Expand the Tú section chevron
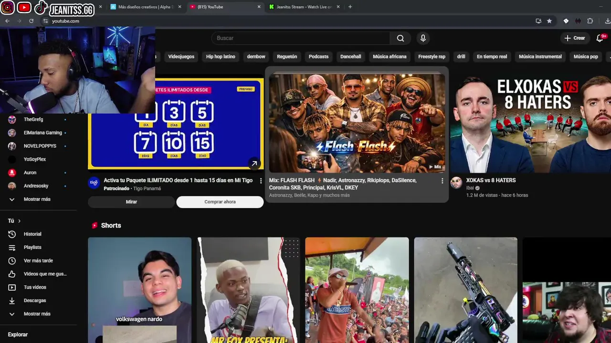 coord(19,221)
